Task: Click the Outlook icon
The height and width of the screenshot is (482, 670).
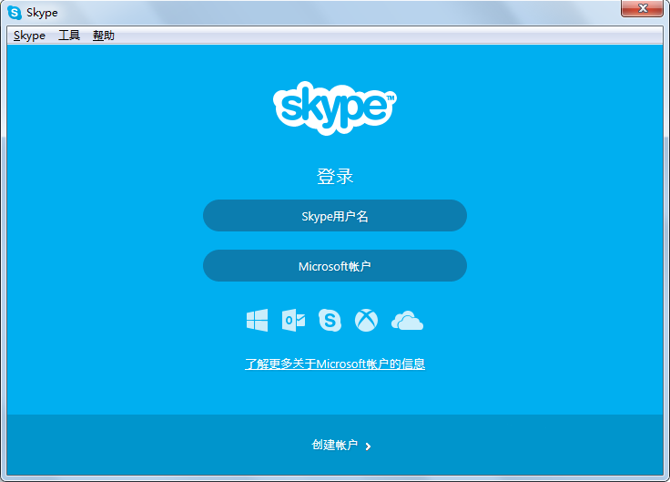Action: click(x=293, y=321)
